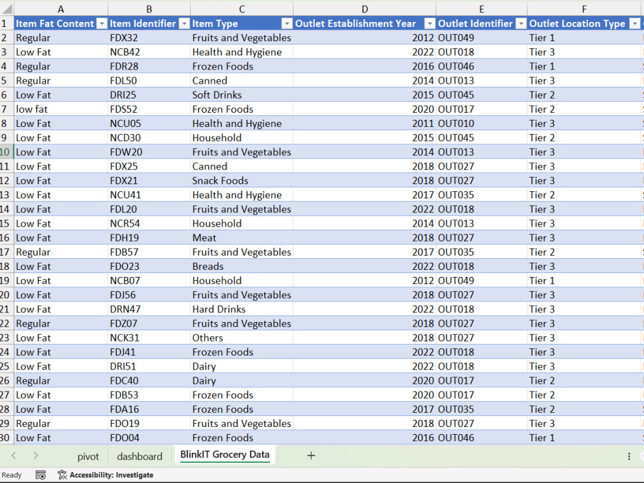
Task: Click the Others cell
Action: pyautogui.click(x=242, y=338)
